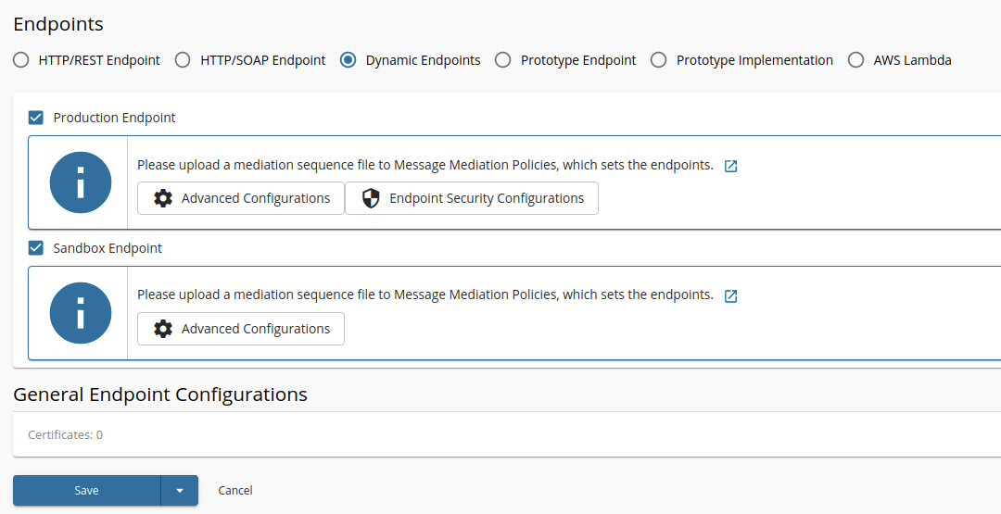Screen dimensions: 1001x514
Task: Select the HTTP/SOAP Endpoint radio button
Action: 183,60
